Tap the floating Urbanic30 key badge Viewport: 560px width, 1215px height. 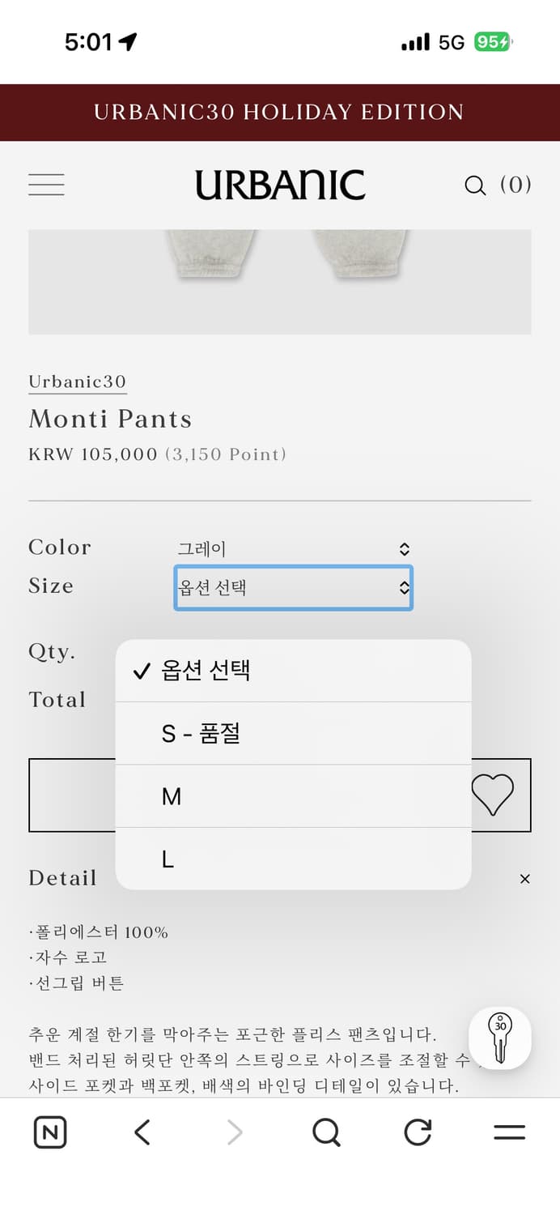[500, 1038]
